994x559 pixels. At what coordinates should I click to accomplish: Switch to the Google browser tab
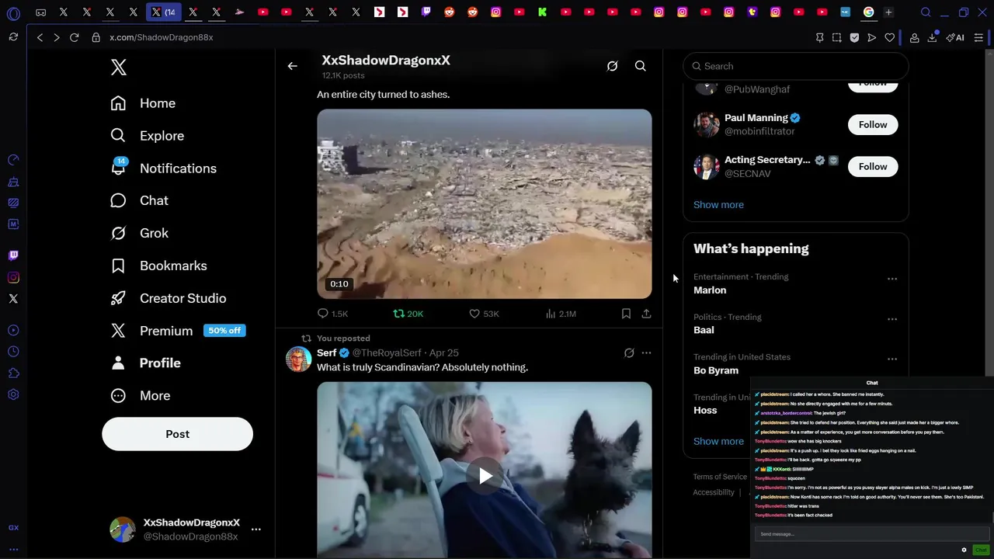(x=869, y=12)
